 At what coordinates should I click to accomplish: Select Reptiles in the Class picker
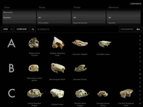pyautogui.click(x=7, y=18)
